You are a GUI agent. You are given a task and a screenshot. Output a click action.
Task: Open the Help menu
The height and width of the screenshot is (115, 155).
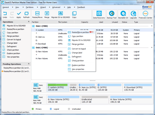coord(69,7)
